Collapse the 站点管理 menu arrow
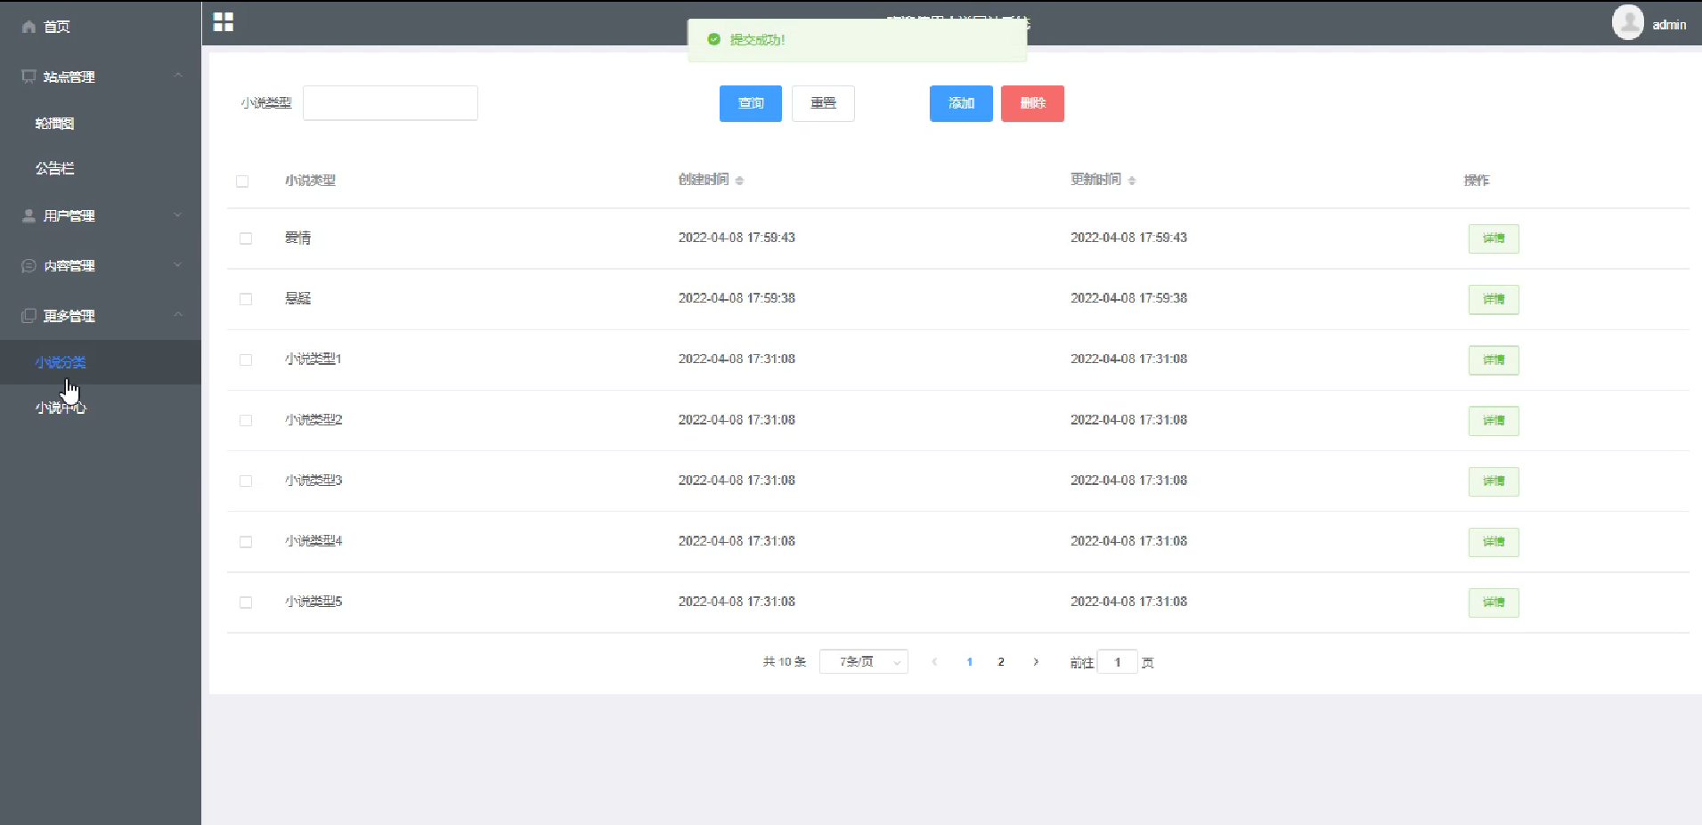Image resolution: width=1702 pixels, height=825 pixels. [178, 76]
